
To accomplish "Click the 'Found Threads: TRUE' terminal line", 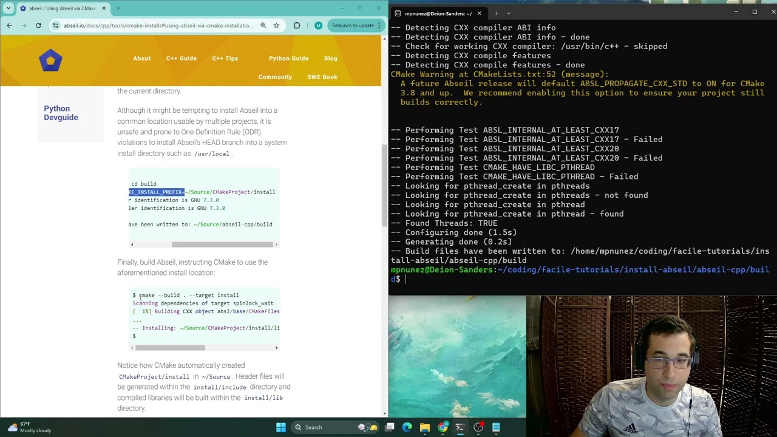I will 444,223.
